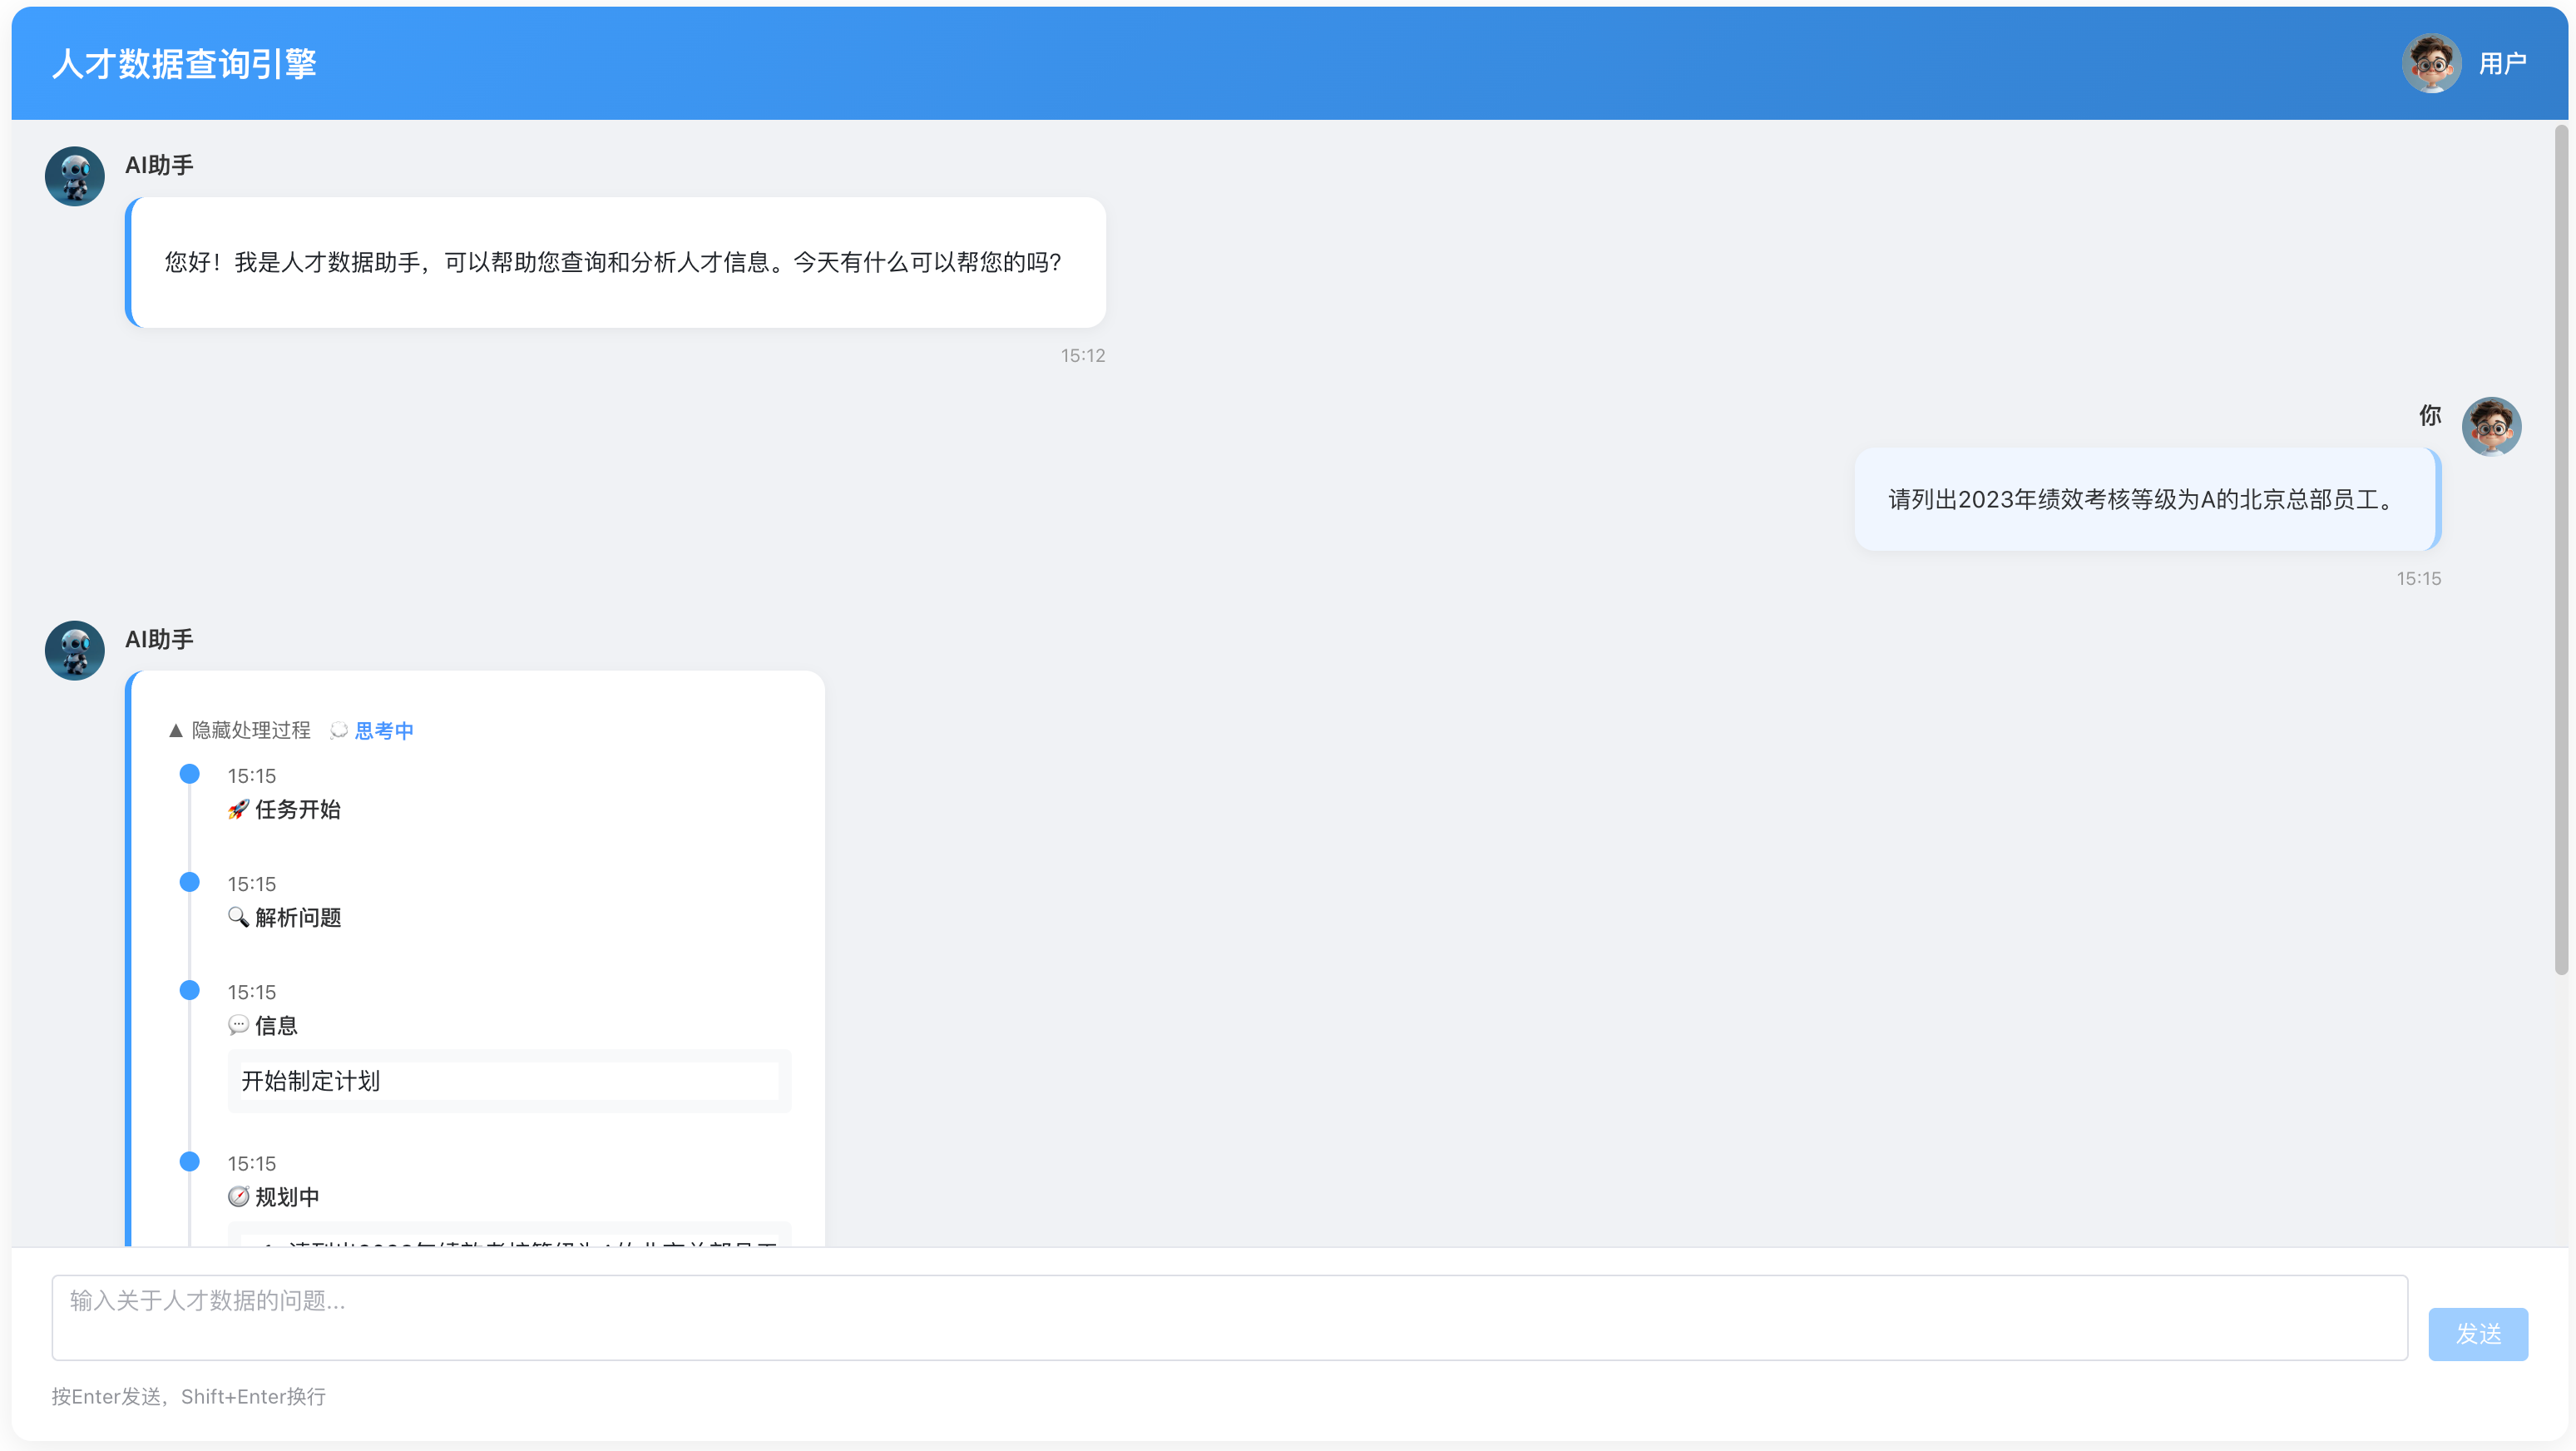Viewport: 2576px width, 1451px height.
Task: Click the 信息 step text
Action: [276, 1025]
